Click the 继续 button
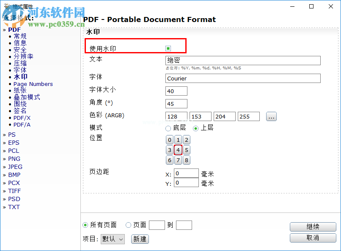The image size is (341, 251). coord(313,227)
